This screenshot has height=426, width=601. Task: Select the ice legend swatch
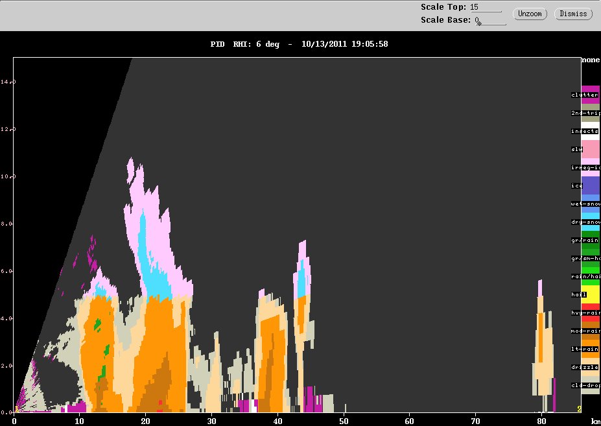pyautogui.click(x=591, y=185)
